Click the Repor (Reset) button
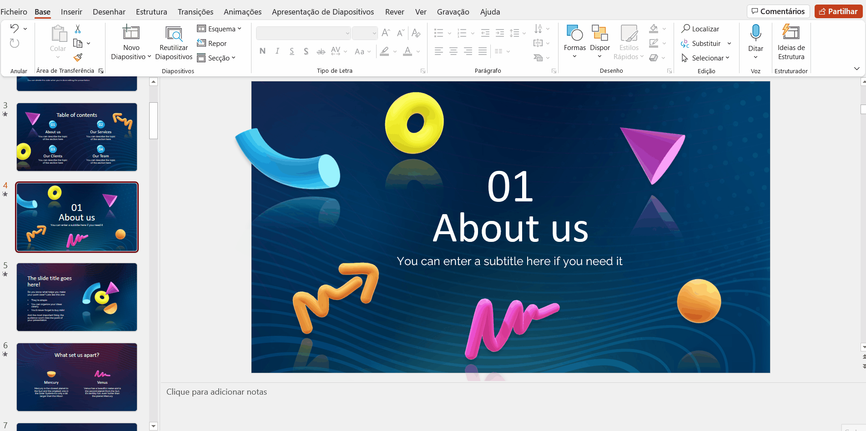The height and width of the screenshot is (431, 866). click(211, 43)
